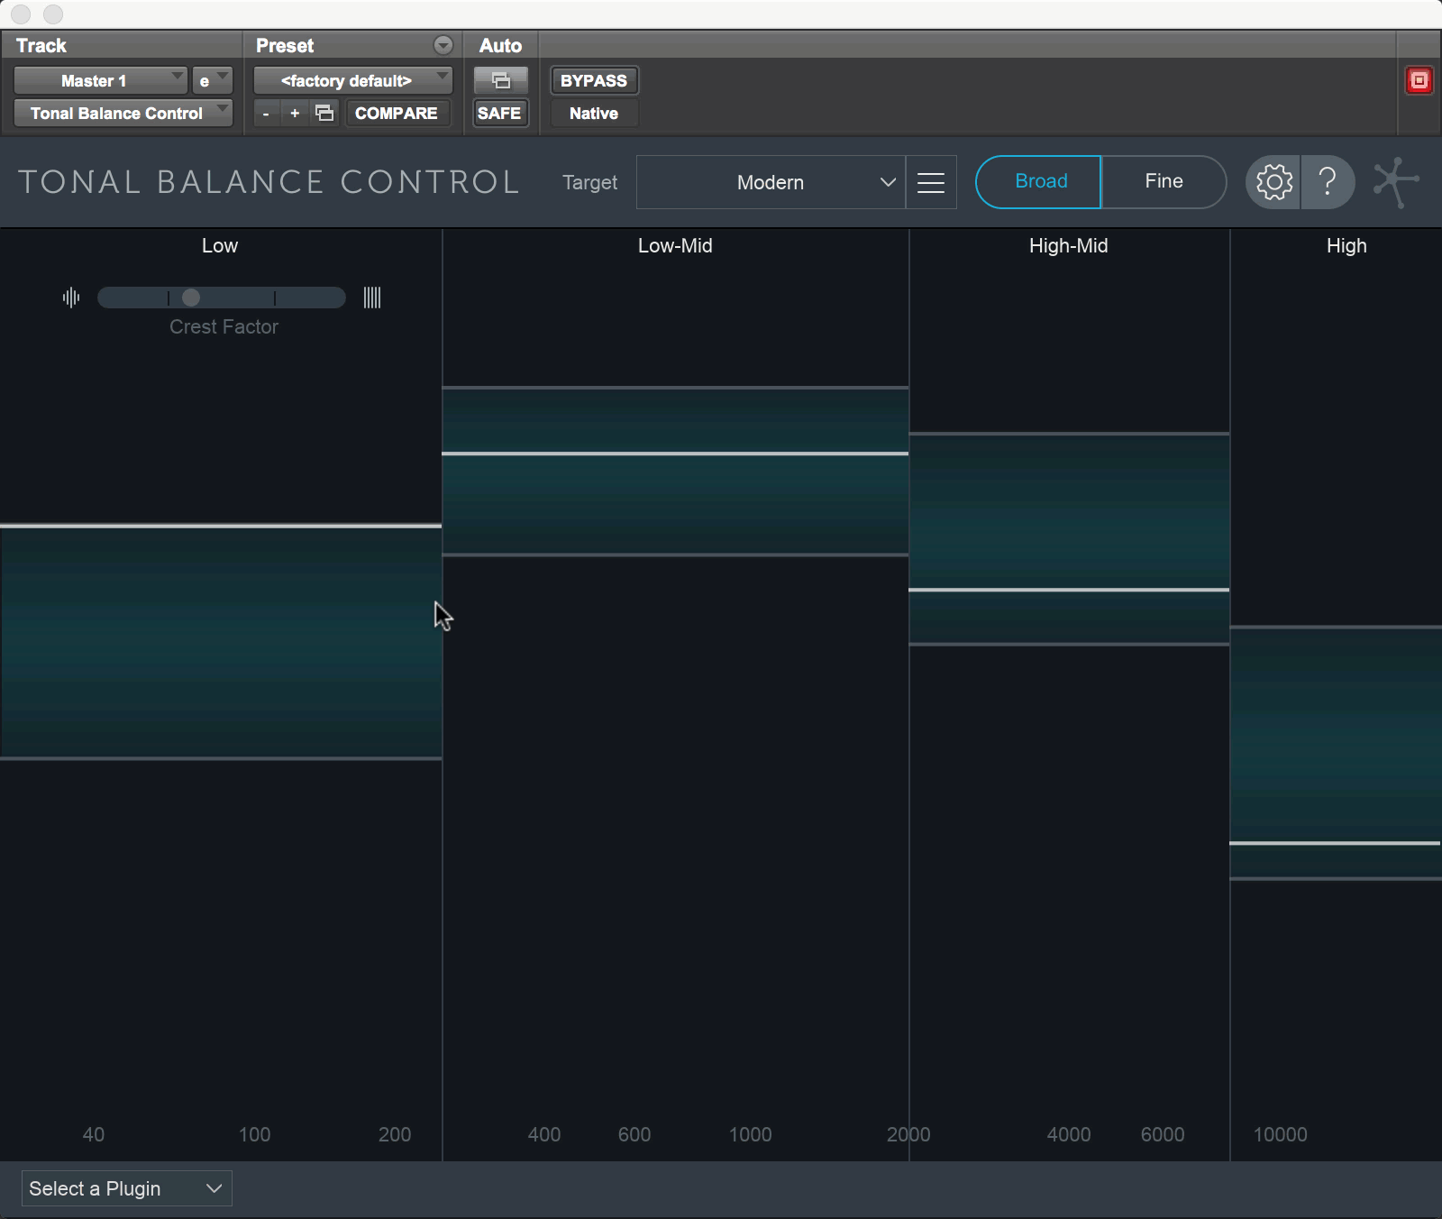Image resolution: width=1442 pixels, height=1219 pixels.
Task: Open the Tonal Balance Control settings gear
Action: [x=1273, y=182]
